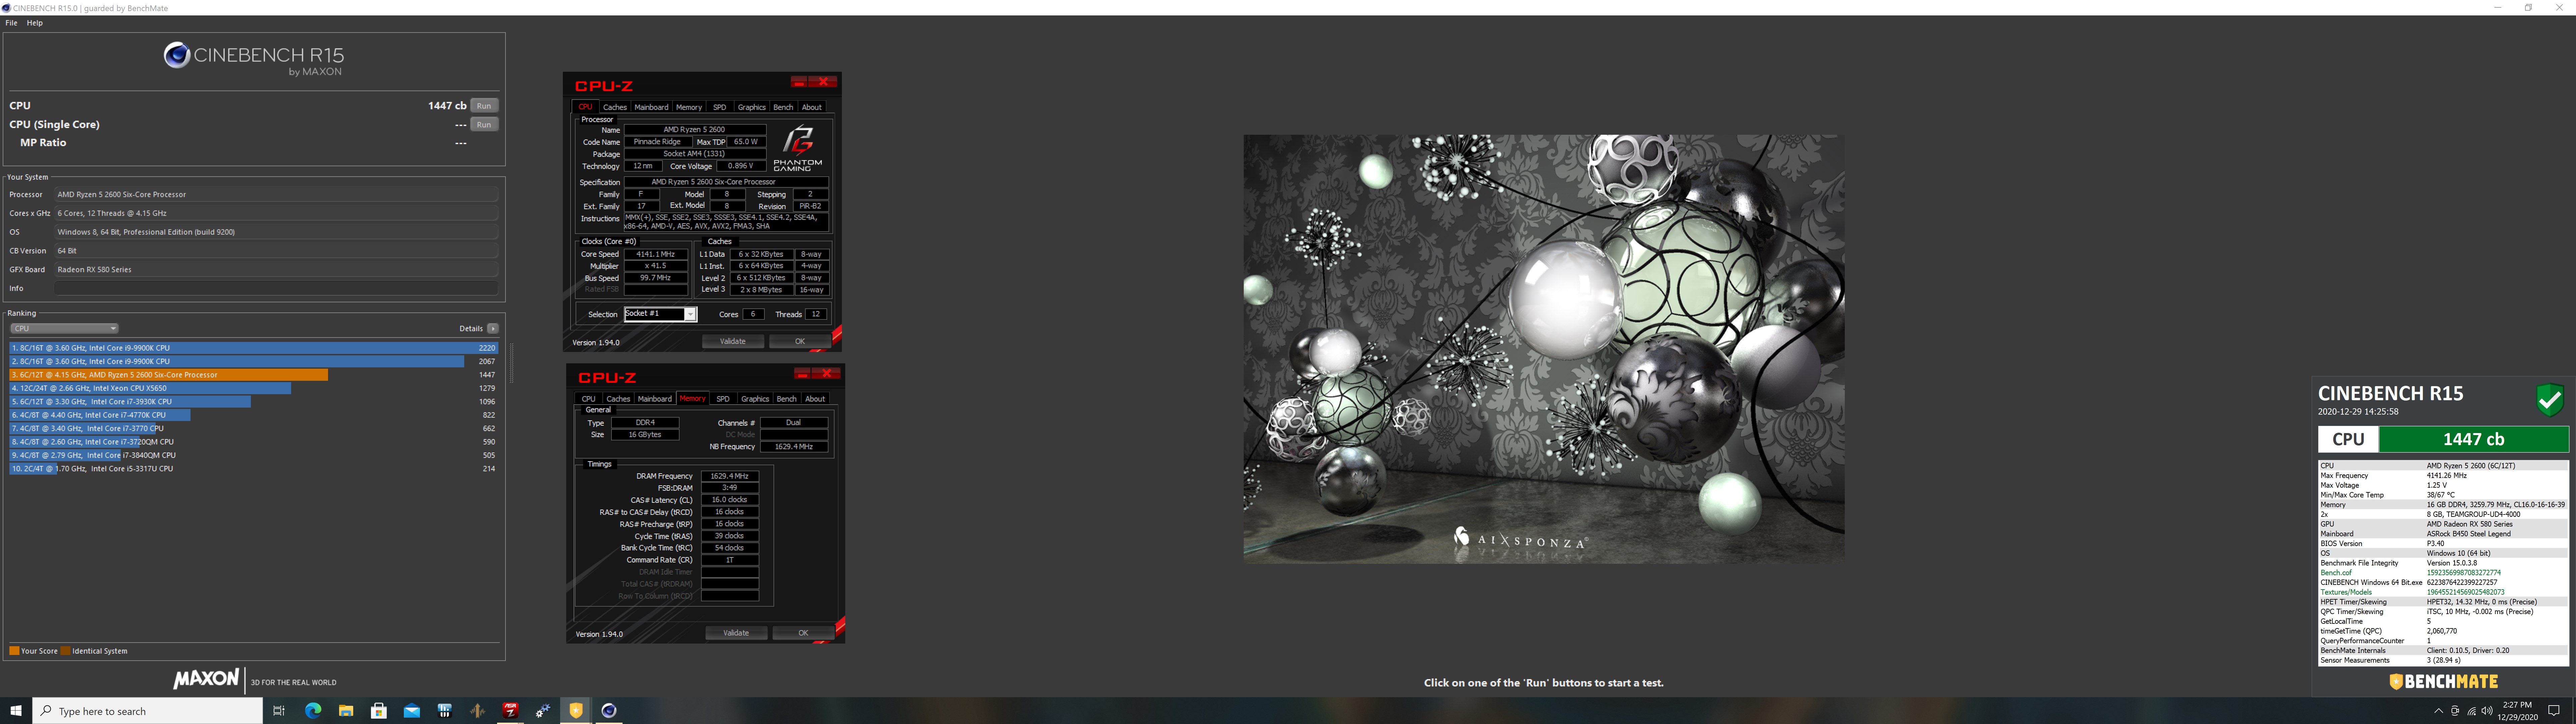Viewport: 2576px width, 724px height.
Task: Open Caches tab in upper CPU-Z window
Action: (x=615, y=107)
